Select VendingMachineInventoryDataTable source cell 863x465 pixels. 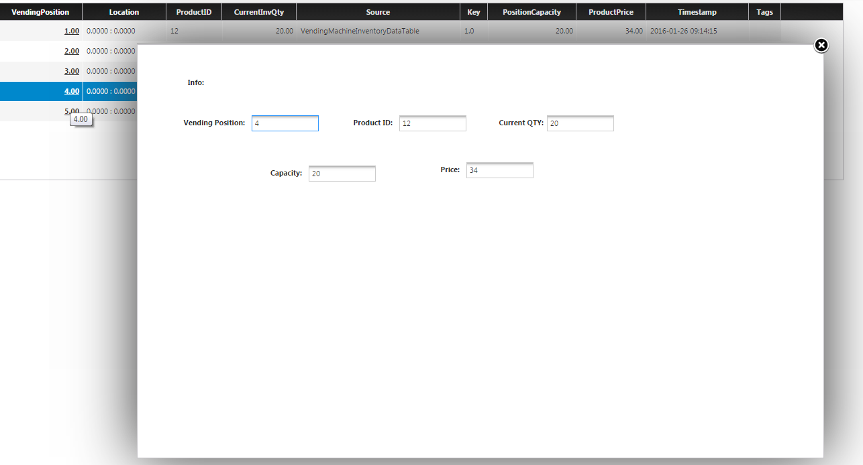[378, 31]
